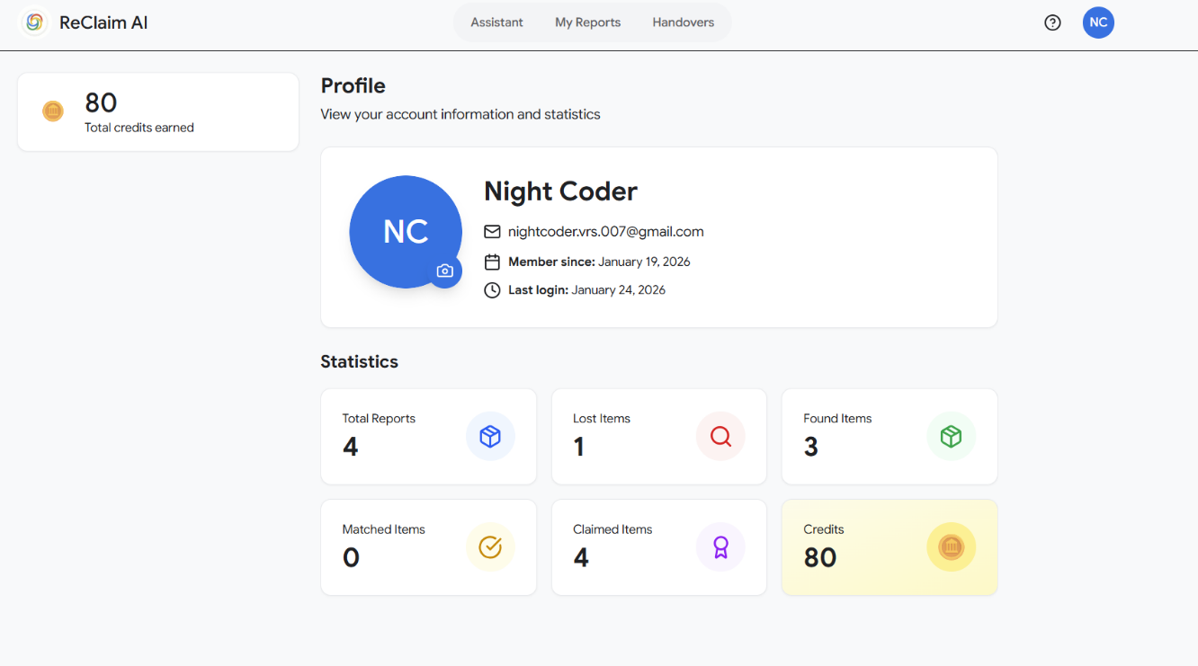Click the 80 total credits earned card
Image resolution: width=1198 pixels, height=666 pixels.
pos(158,112)
